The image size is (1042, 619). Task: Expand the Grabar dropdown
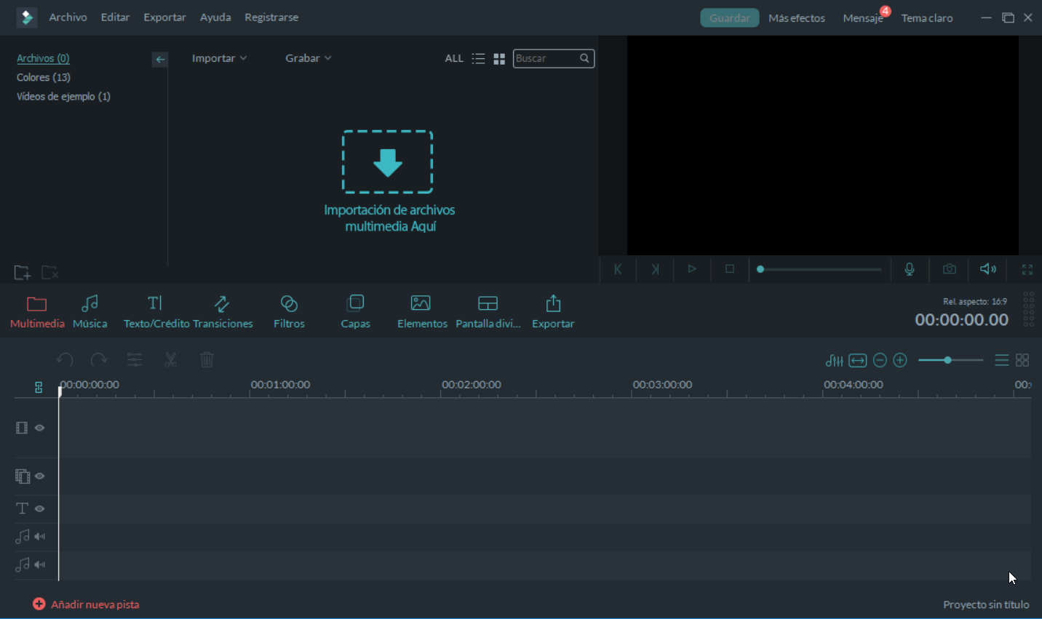[x=309, y=58]
